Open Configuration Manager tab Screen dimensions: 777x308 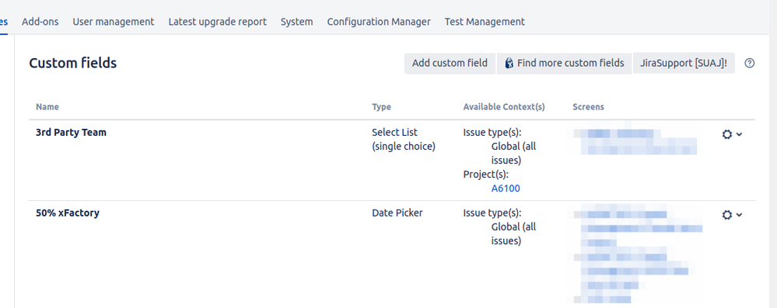[379, 22]
